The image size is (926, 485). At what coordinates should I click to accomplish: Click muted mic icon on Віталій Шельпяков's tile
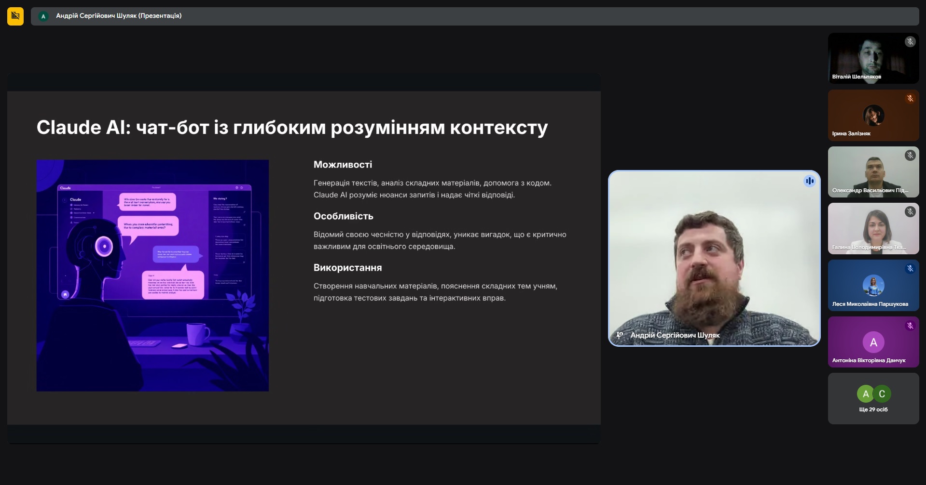(910, 42)
